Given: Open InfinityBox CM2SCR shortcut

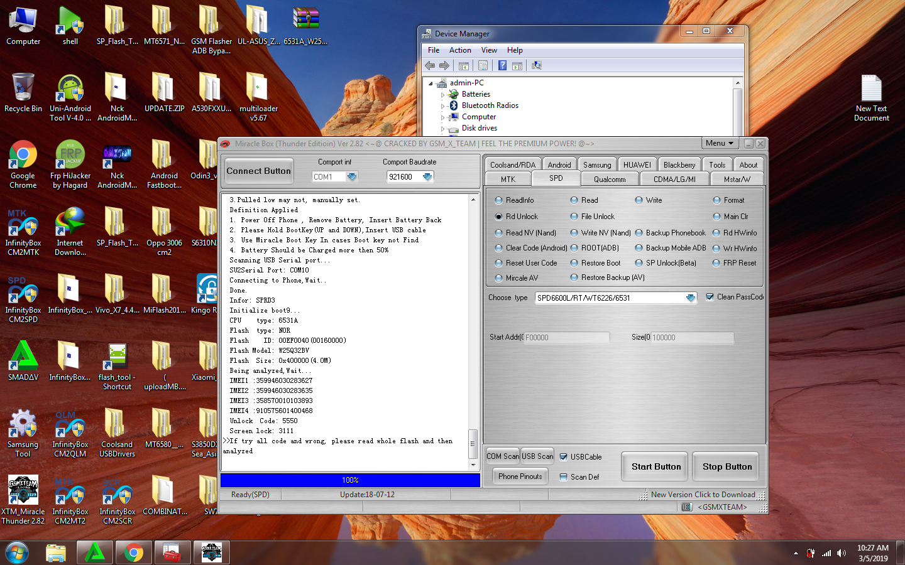Looking at the screenshot, I should tap(118, 500).
